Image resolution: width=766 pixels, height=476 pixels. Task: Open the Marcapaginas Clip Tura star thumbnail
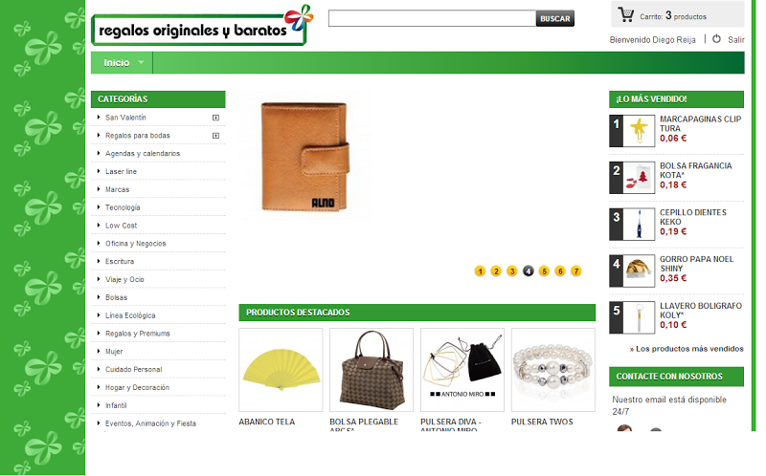click(x=639, y=131)
